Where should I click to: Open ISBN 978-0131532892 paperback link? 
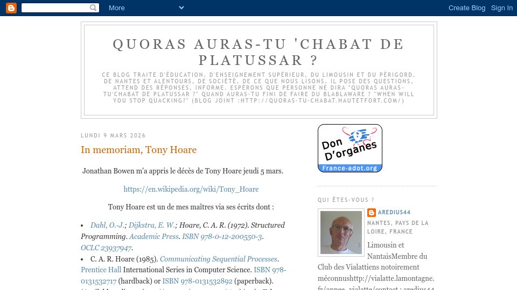(x=197, y=281)
